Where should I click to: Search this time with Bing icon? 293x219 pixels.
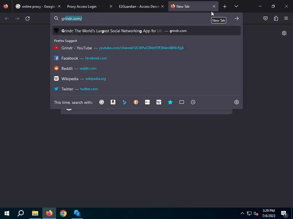tap(124, 102)
